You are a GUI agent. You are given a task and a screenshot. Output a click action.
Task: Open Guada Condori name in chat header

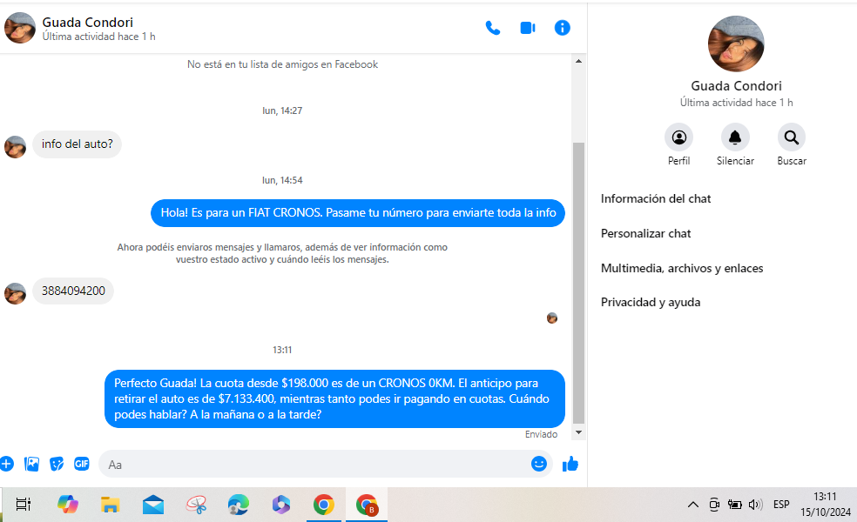87,23
